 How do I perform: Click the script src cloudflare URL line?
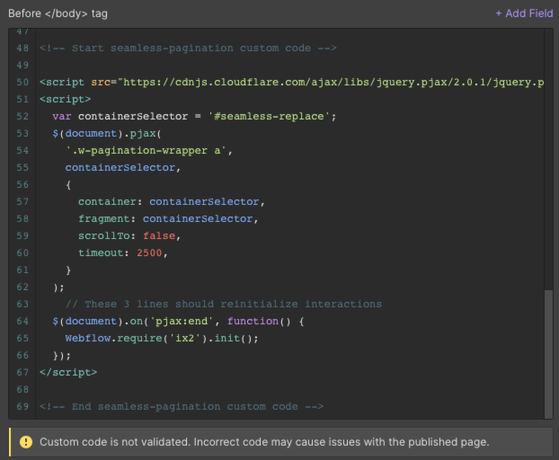pos(291,83)
